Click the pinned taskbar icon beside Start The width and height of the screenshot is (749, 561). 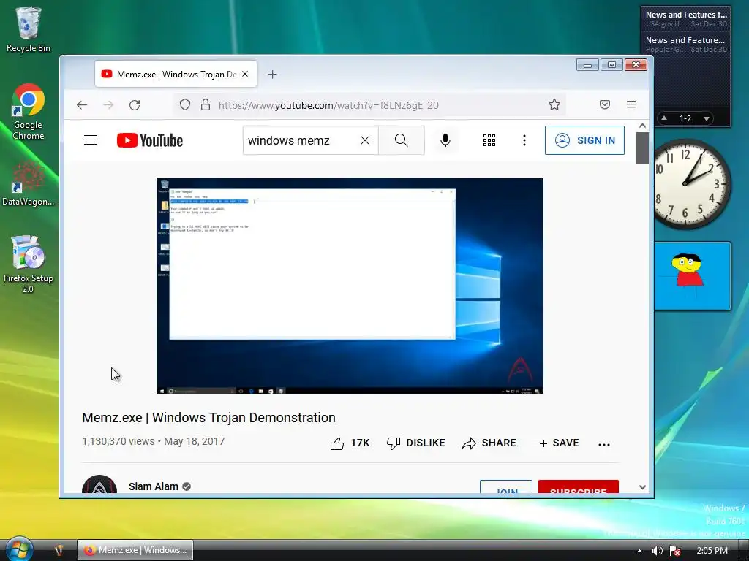[59, 550]
